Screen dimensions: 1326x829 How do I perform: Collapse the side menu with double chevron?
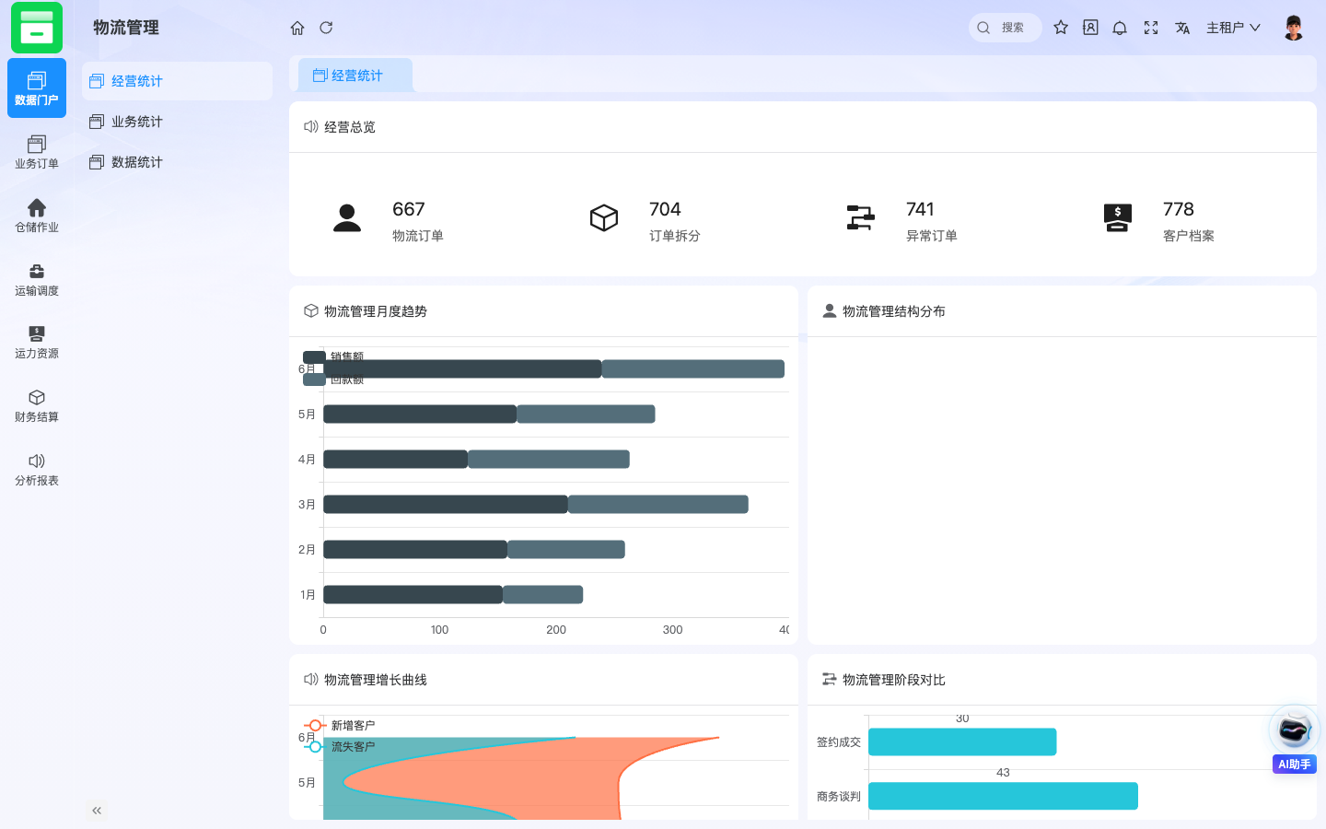point(97,811)
